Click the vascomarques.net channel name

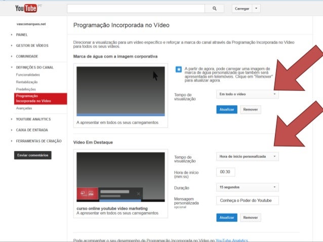point(31,24)
